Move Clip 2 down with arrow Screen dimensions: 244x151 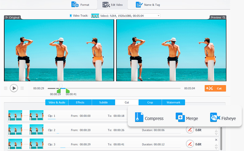tap(216, 134)
